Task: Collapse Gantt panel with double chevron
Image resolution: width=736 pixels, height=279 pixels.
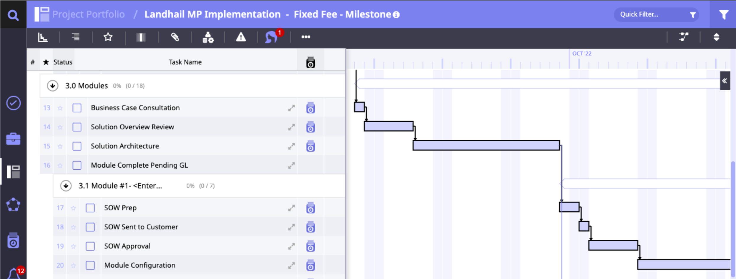Action: coord(724,81)
